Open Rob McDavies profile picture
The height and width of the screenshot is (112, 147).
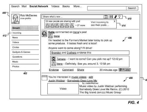15,19
